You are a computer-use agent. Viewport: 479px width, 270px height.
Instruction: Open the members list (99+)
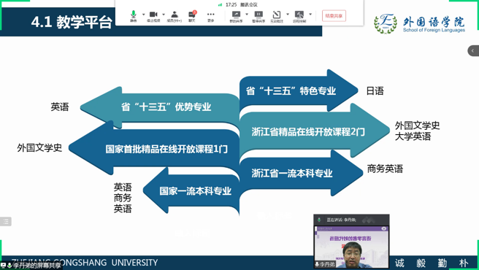click(x=175, y=16)
